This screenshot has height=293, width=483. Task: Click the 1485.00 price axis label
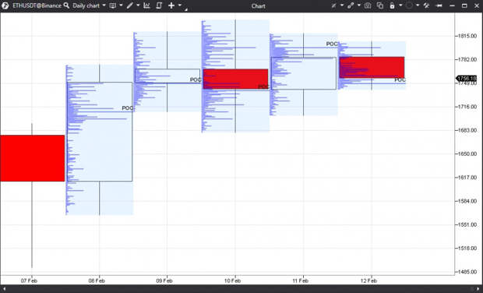467,272
